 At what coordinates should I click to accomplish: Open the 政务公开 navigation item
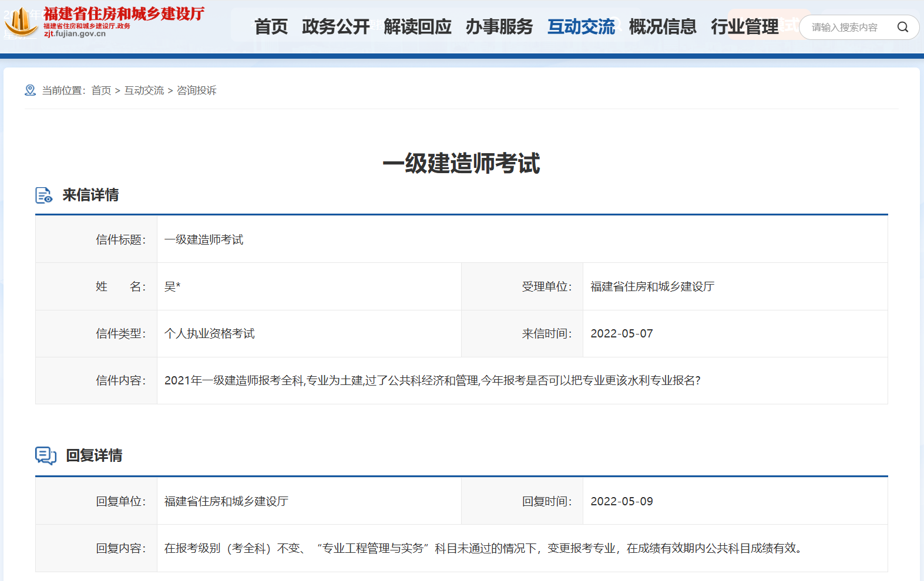point(335,27)
